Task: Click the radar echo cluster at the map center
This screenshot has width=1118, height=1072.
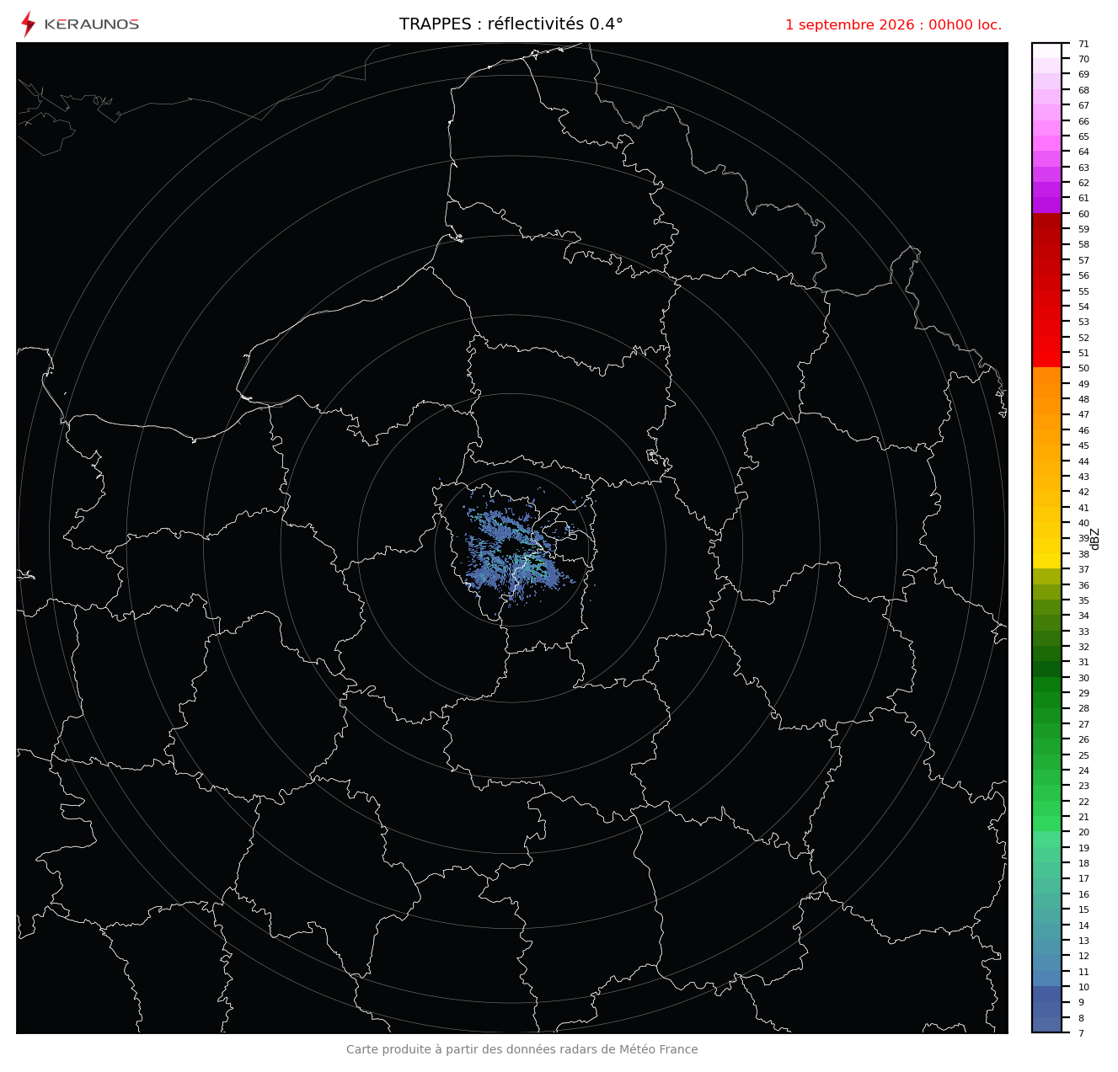Action: pyautogui.click(x=511, y=547)
